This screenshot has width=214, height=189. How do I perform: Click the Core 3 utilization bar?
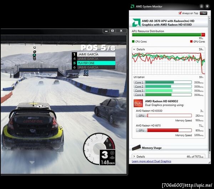(168, 90)
